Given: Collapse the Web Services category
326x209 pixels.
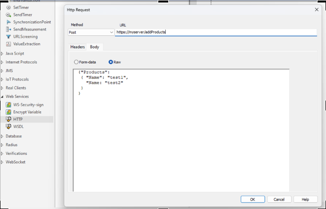Looking at the screenshot, I should pyautogui.click(x=2, y=97).
